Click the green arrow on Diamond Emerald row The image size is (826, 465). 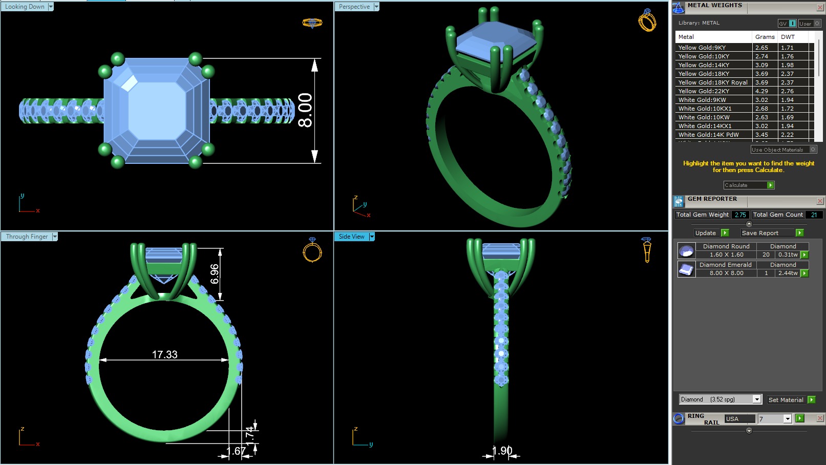click(x=804, y=273)
